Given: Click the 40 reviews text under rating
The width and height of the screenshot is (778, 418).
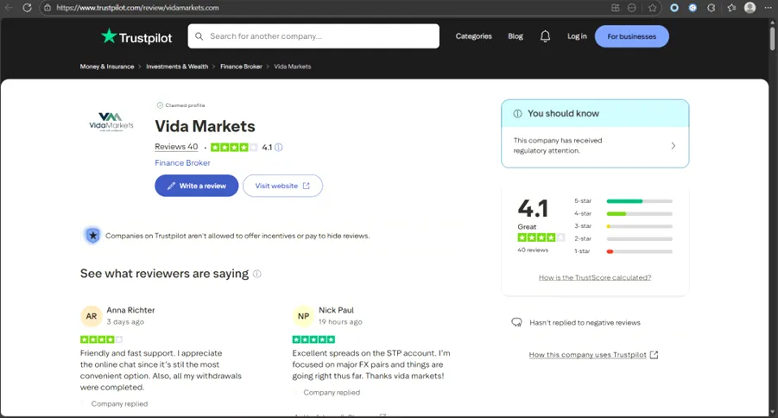Looking at the screenshot, I should click(533, 250).
